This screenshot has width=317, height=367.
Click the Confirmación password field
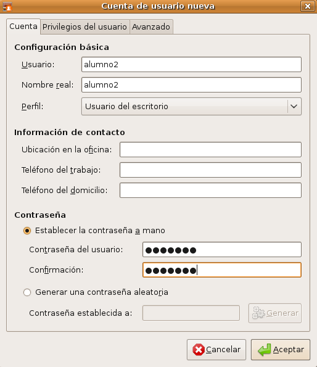222,270
